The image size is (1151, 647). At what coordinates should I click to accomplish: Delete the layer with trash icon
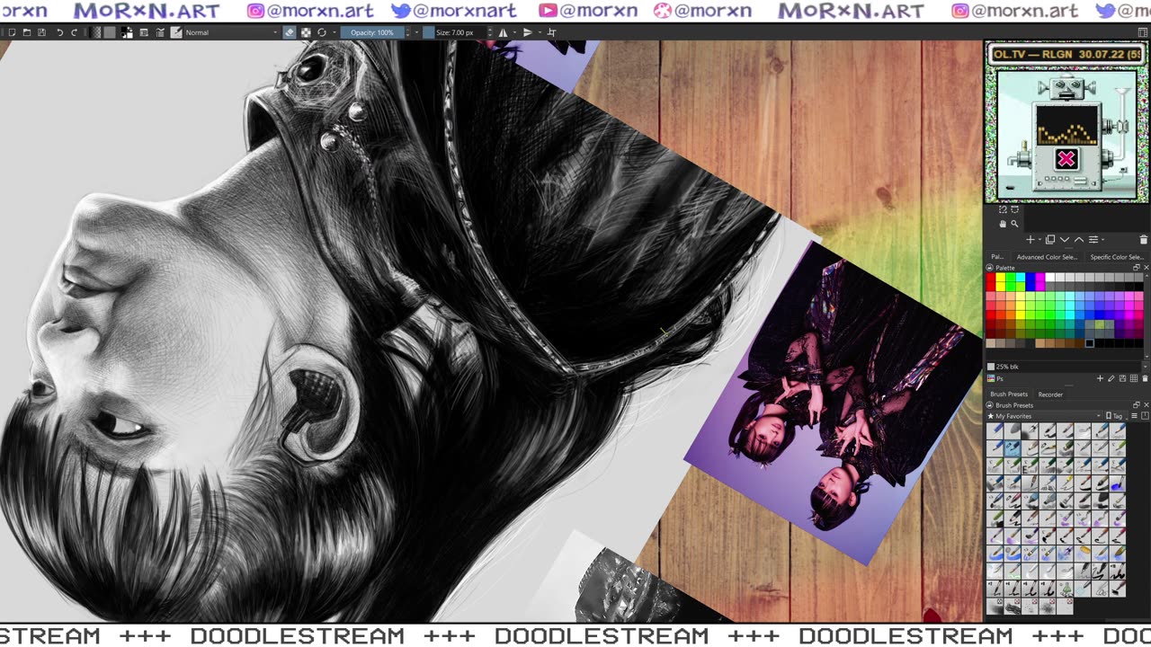pyautogui.click(x=1143, y=240)
